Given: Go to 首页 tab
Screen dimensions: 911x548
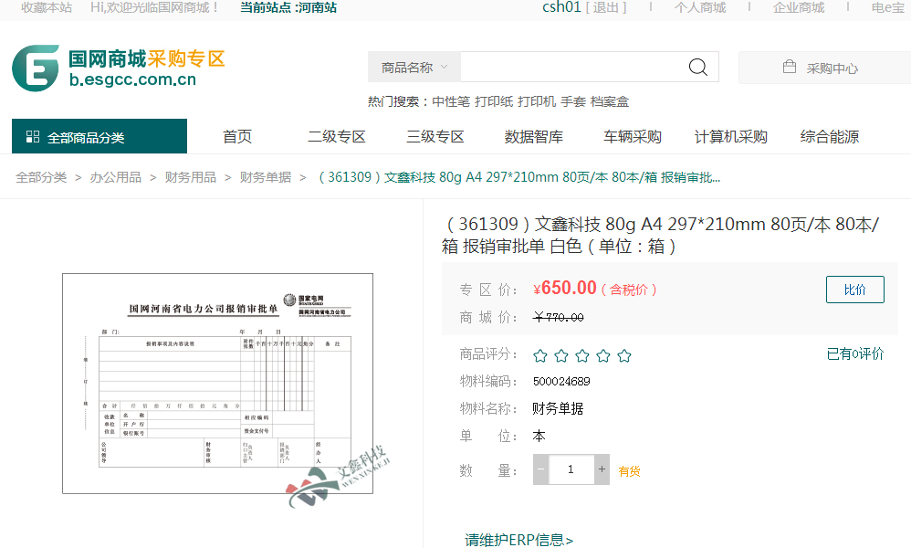Looking at the screenshot, I should [237, 137].
